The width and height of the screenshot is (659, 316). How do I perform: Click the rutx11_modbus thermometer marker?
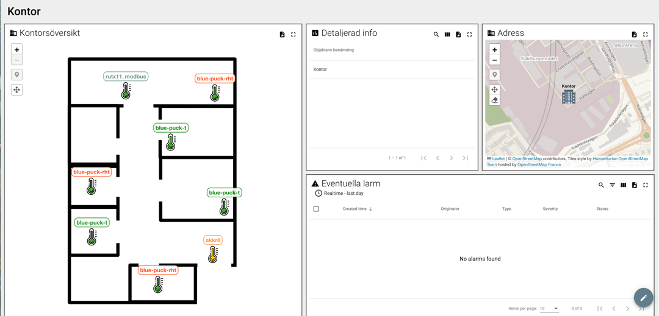(x=126, y=91)
